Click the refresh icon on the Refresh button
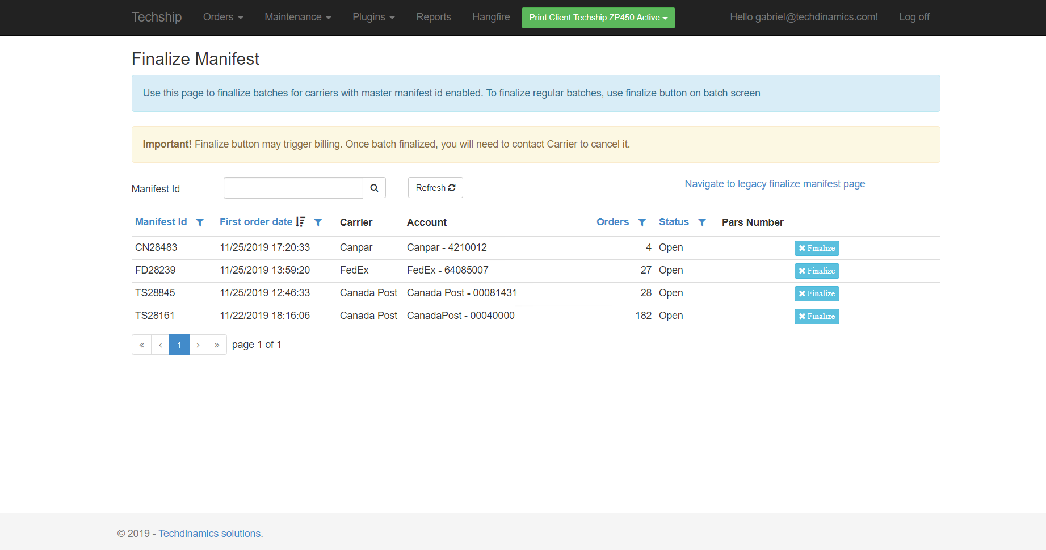This screenshot has width=1046, height=550. coord(451,187)
